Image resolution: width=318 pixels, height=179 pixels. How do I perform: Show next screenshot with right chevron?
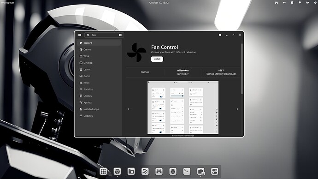click(x=237, y=109)
